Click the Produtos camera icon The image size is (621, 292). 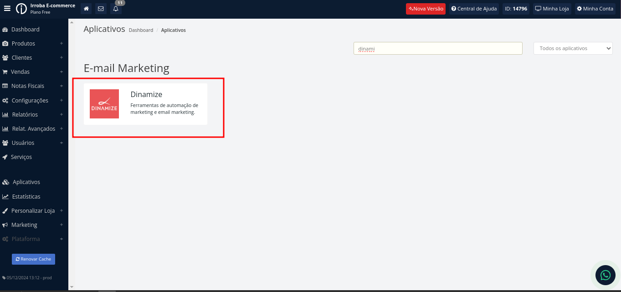tap(5, 44)
